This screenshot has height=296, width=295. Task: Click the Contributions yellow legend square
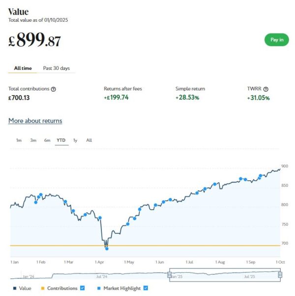click(x=43, y=289)
